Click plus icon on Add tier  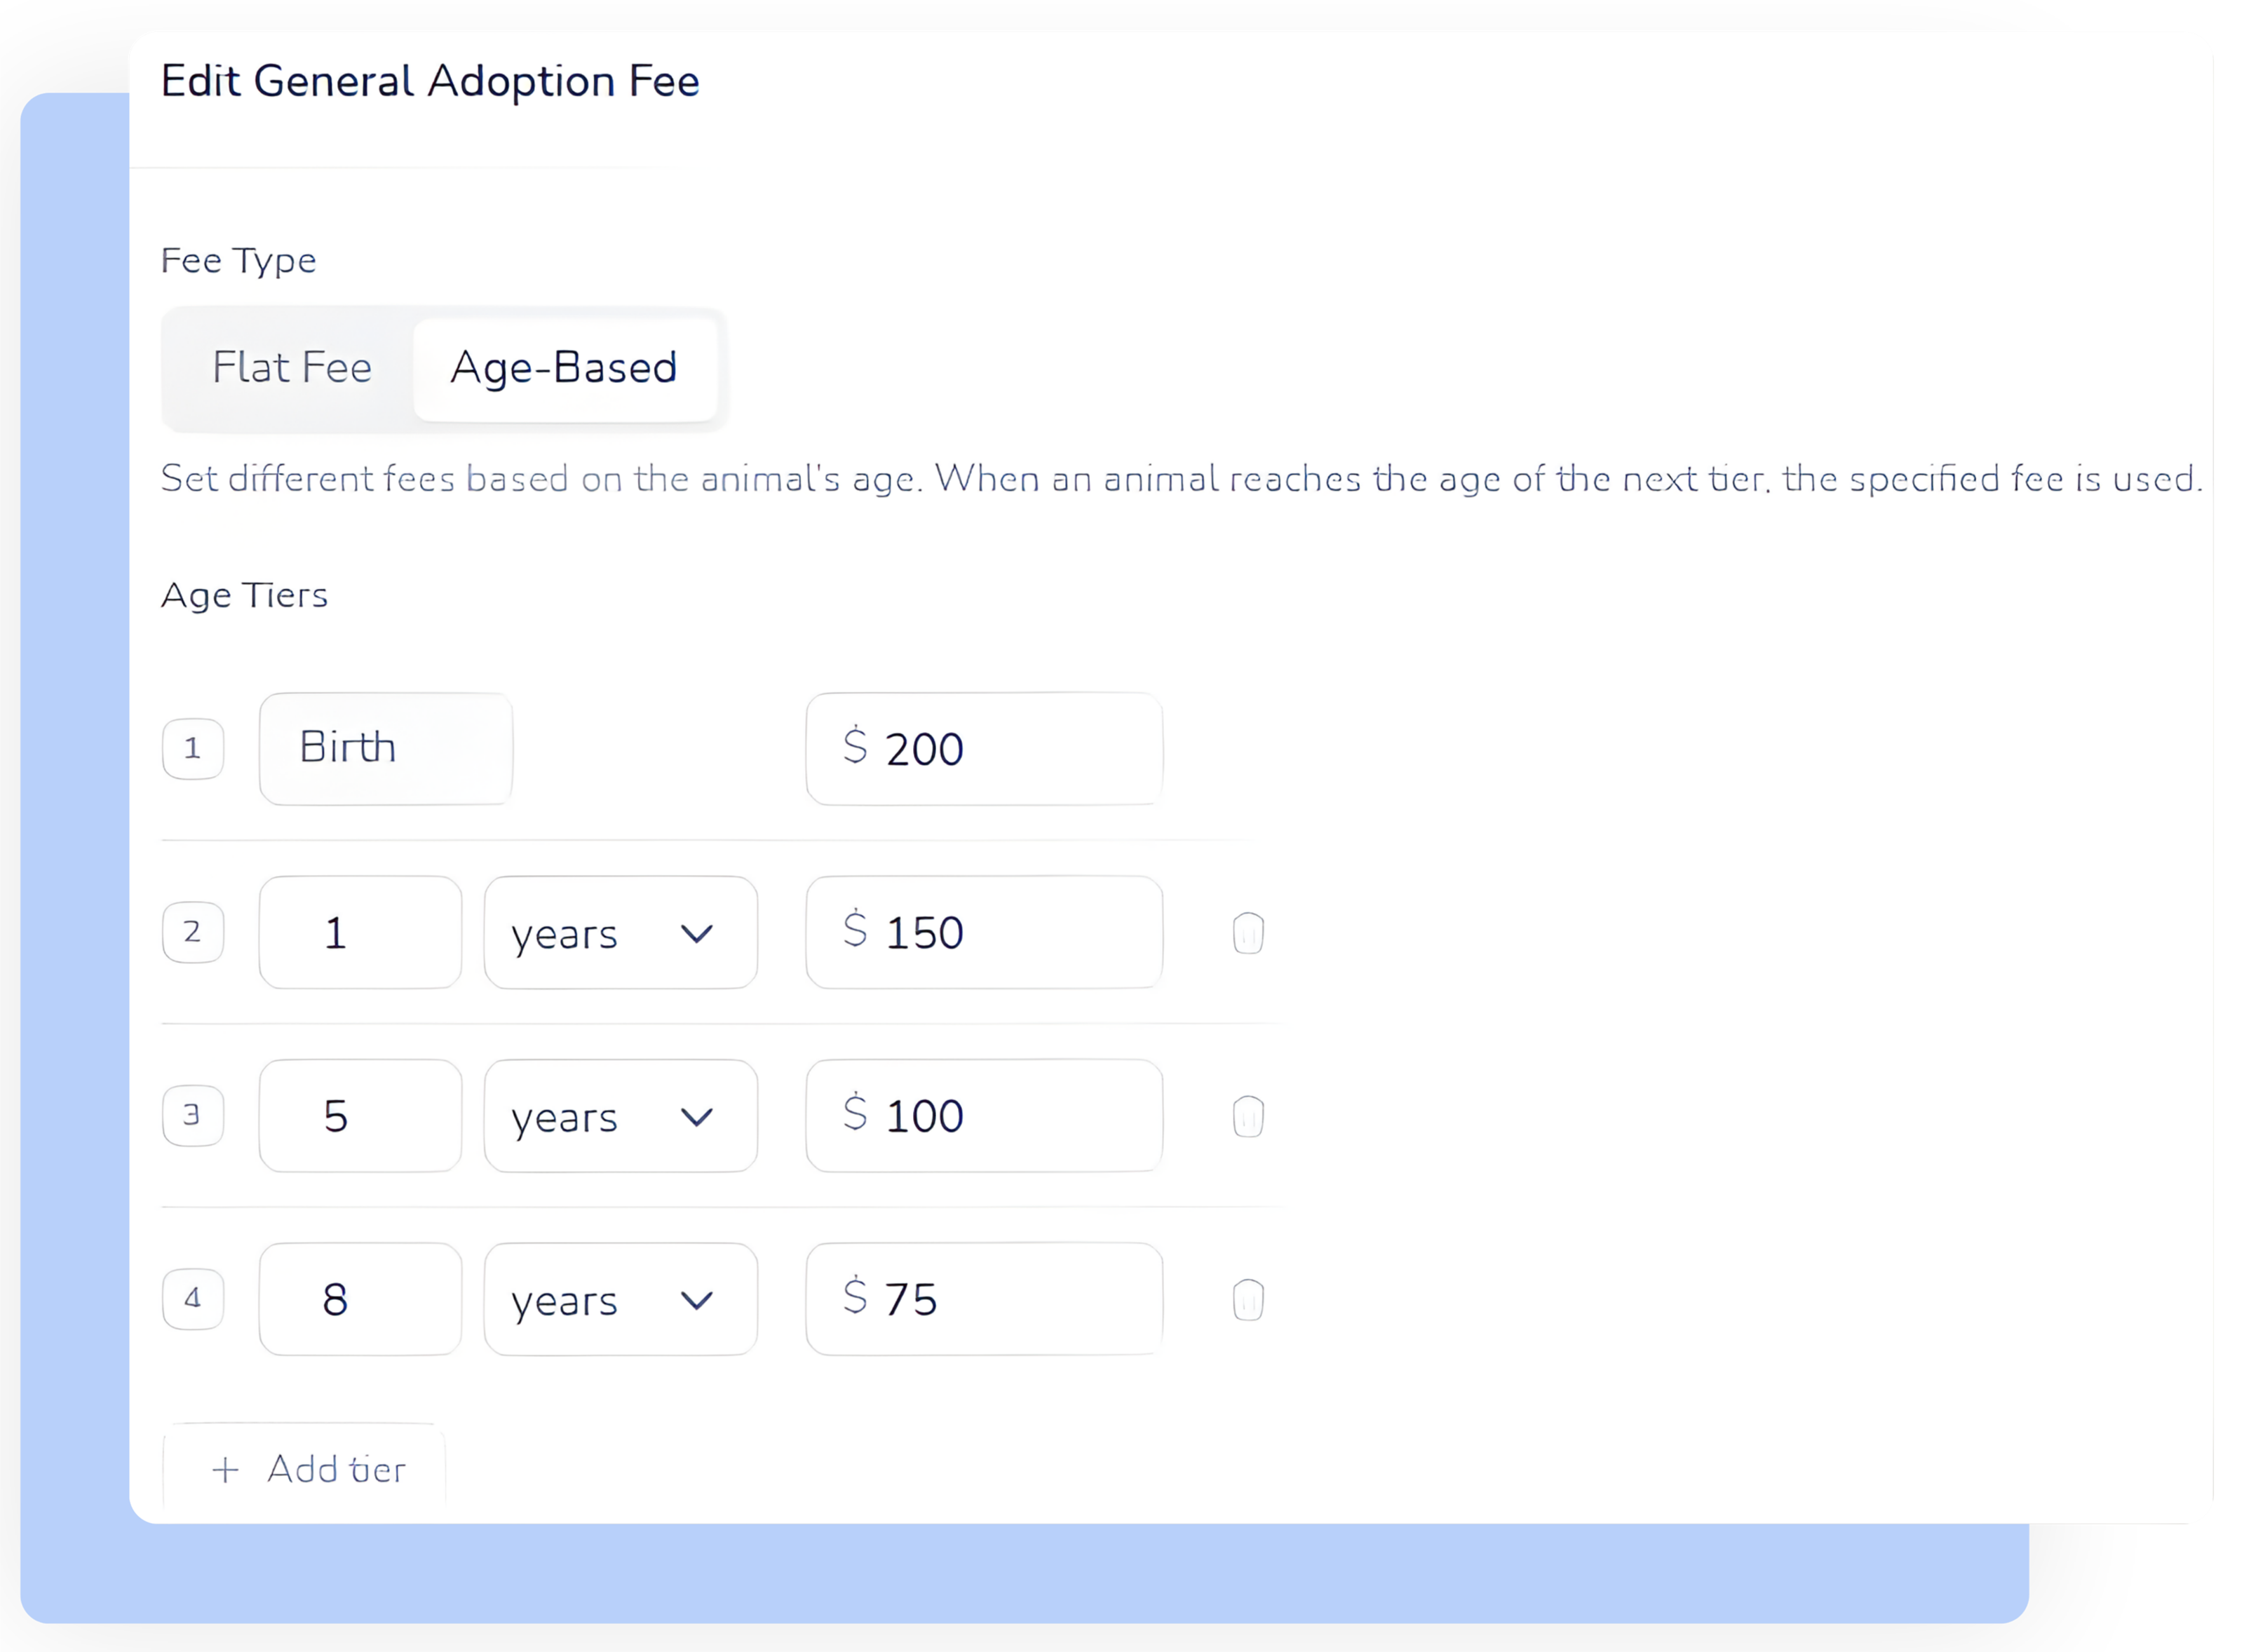(x=226, y=1469)
